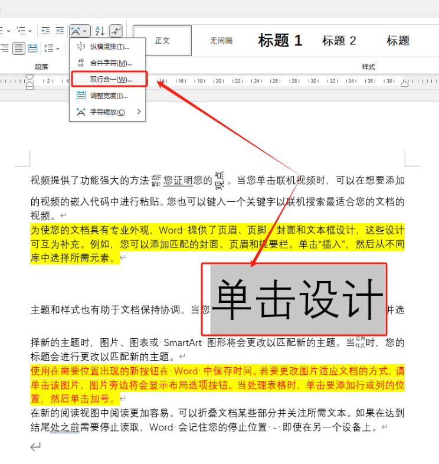Click the horizontal ruler at mark 30
This screenshot has width=439, height=464.
click(313, 81)
